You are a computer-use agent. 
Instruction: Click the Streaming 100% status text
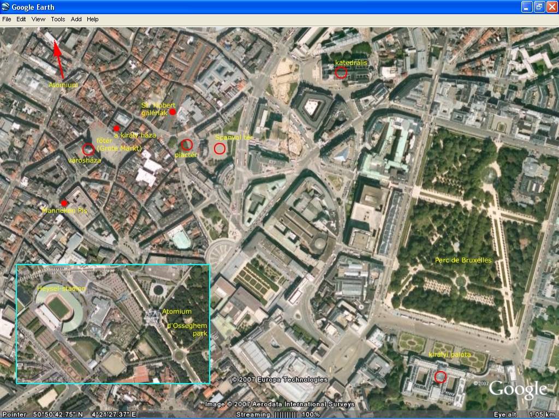coord(278,415)
